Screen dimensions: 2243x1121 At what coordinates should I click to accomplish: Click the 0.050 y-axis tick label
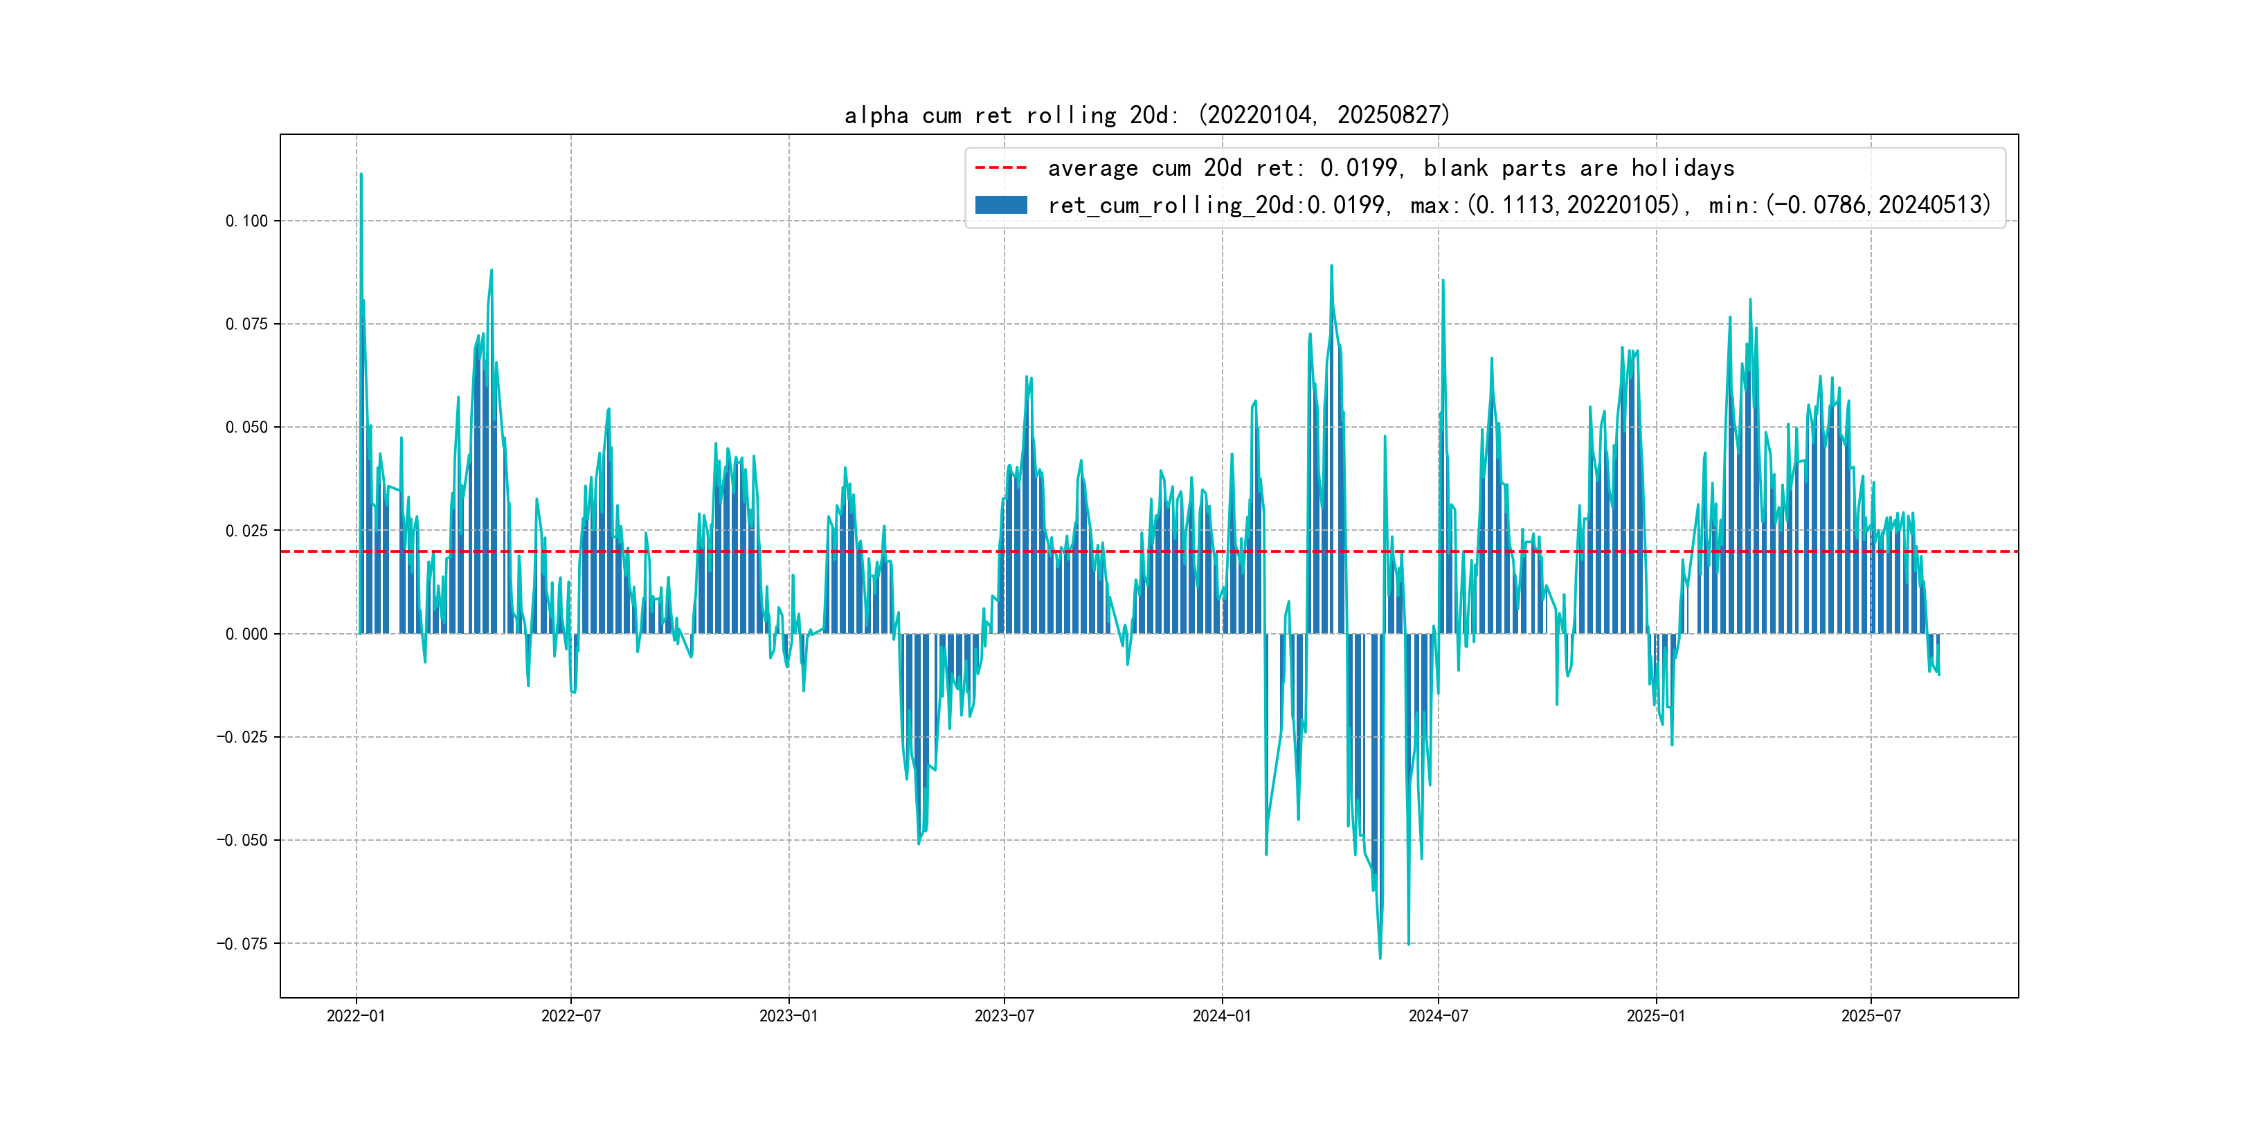[246, 428]
